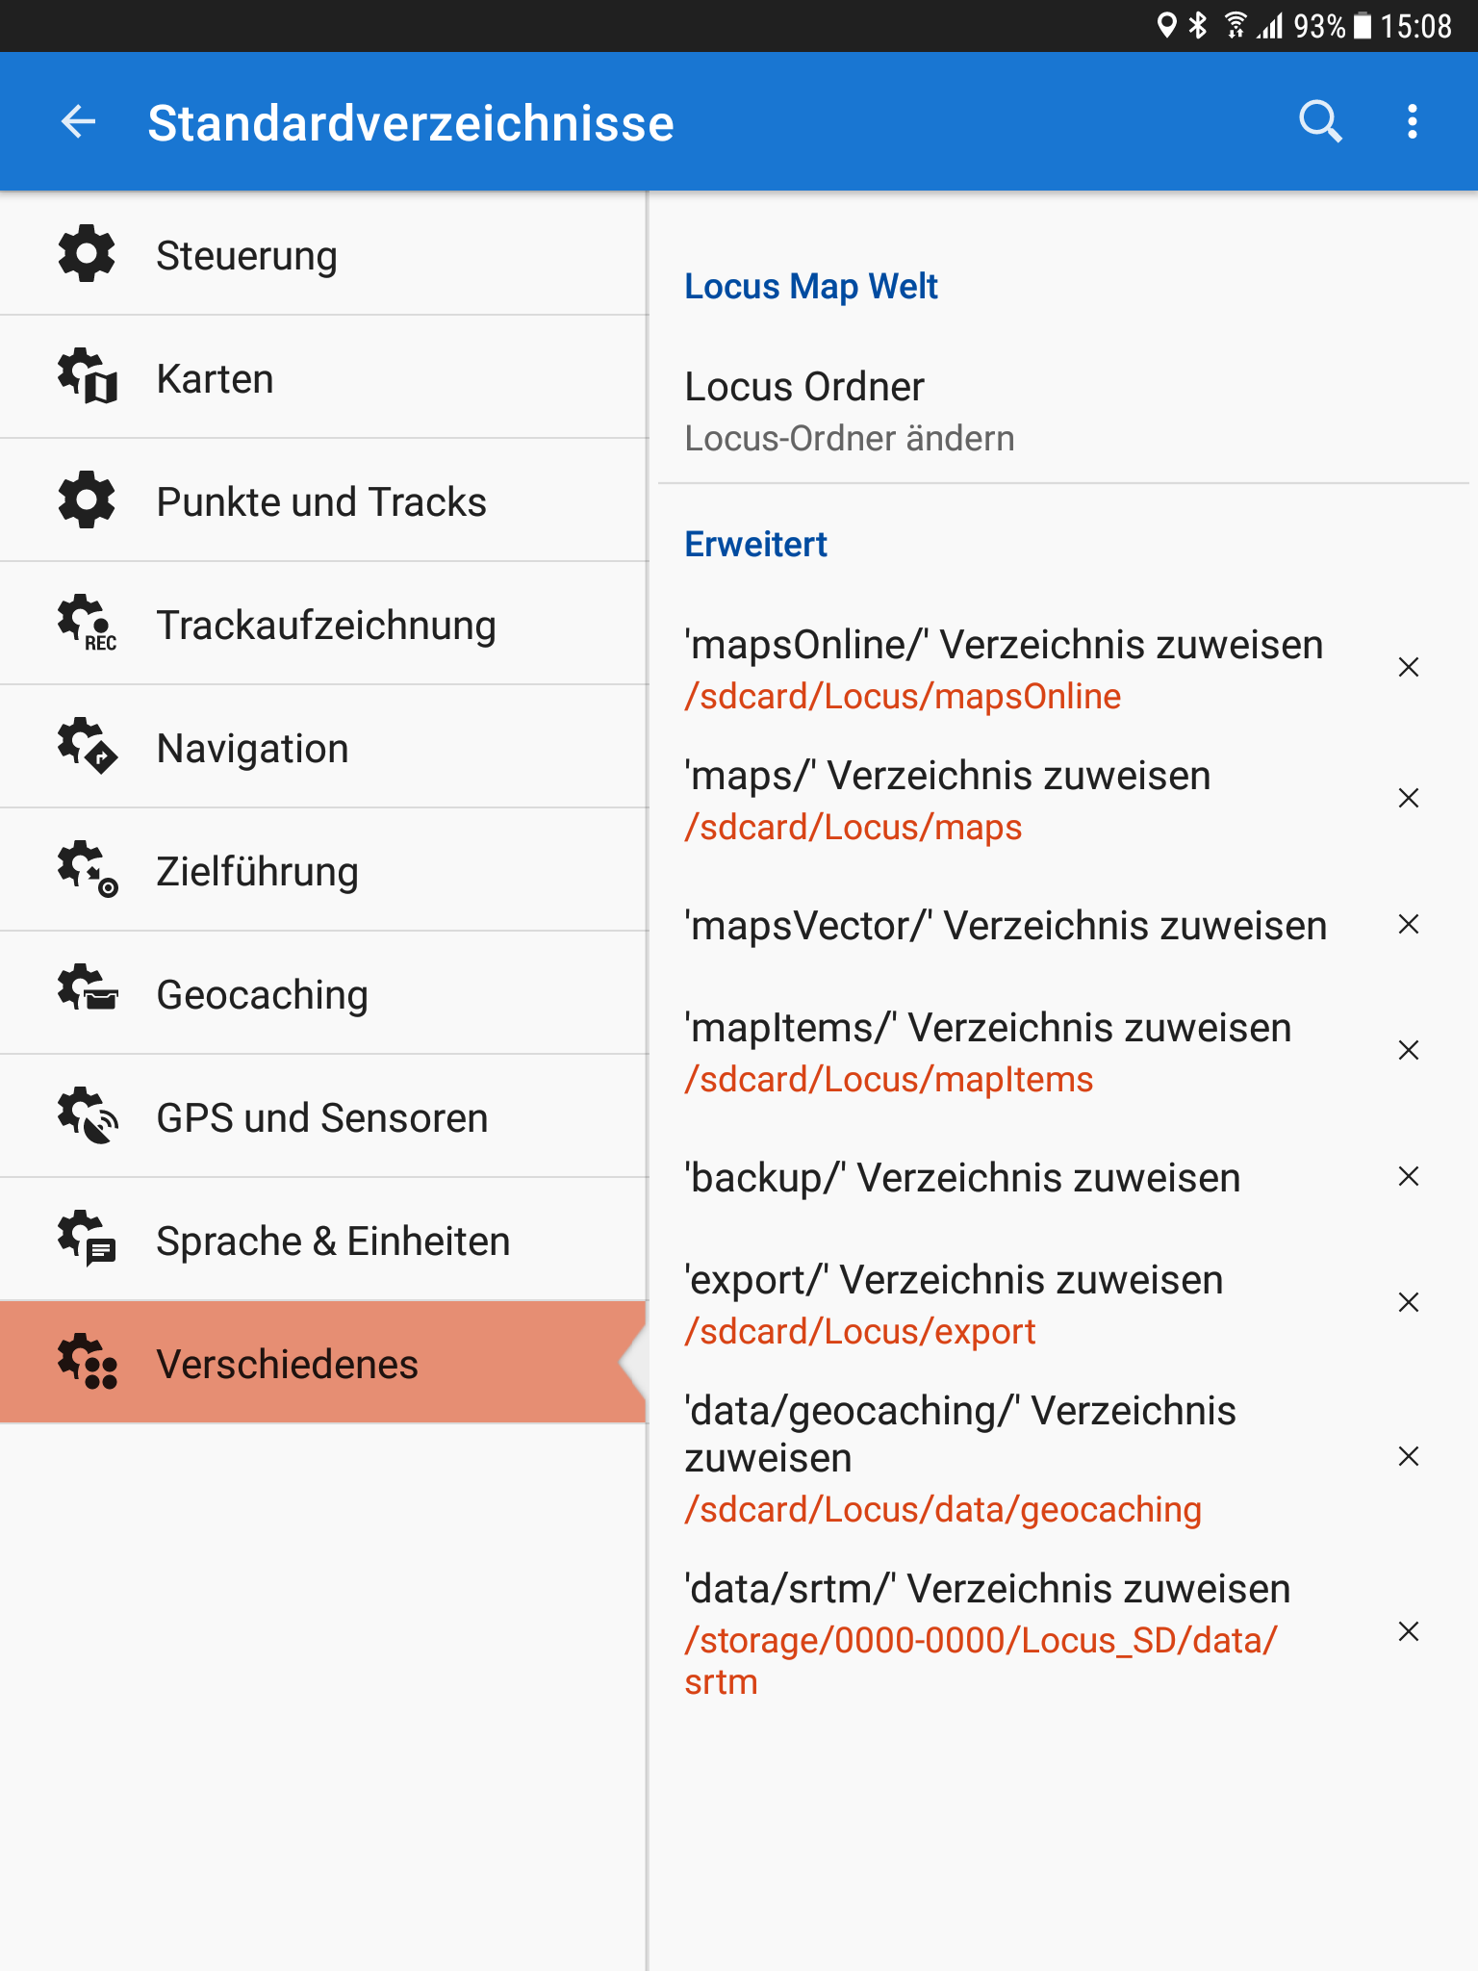1478x1971 pixels.
Task: Click the Geocaching gear icon
Action: point(87,991)
